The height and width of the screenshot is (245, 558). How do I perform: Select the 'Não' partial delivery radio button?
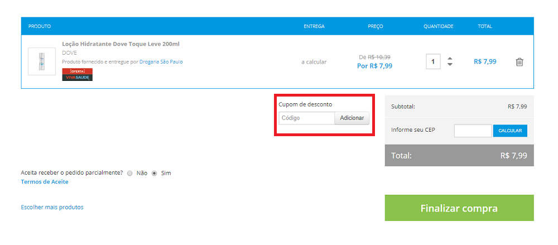(129, 173)
